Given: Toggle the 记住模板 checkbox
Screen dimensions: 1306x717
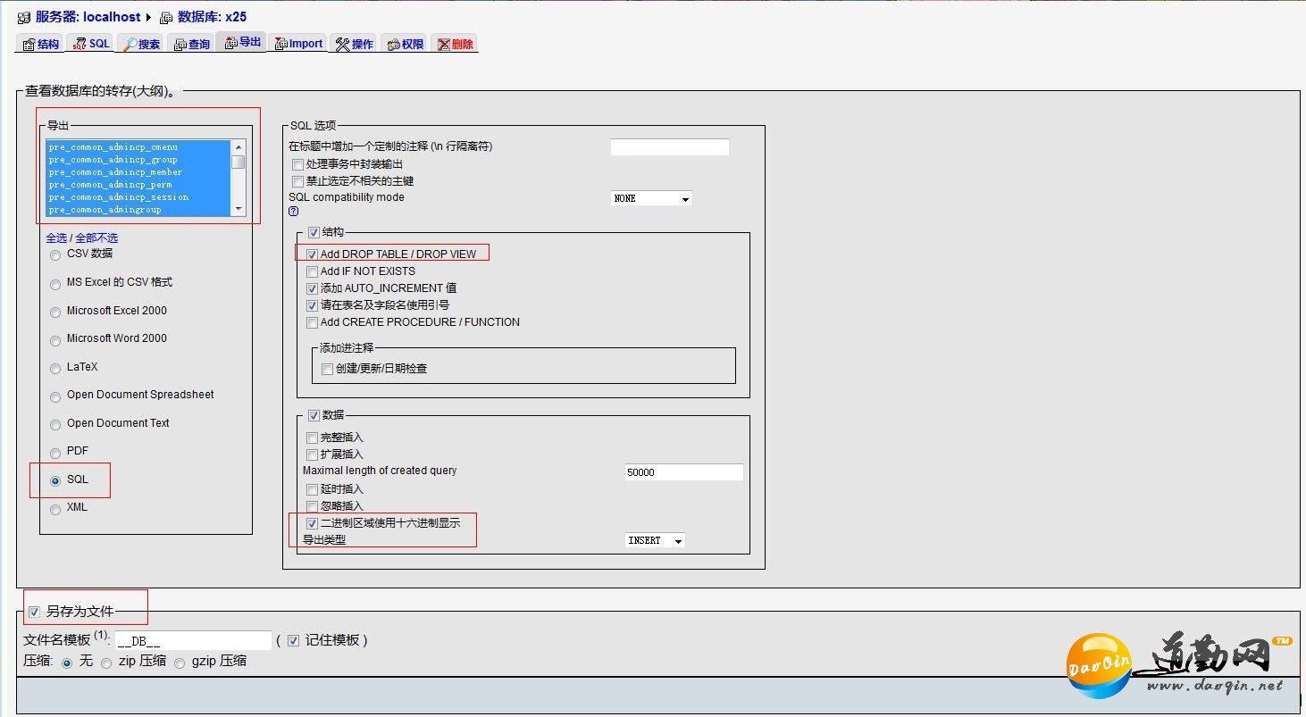Looking at the screenshot, I should (x=293, y=640).
